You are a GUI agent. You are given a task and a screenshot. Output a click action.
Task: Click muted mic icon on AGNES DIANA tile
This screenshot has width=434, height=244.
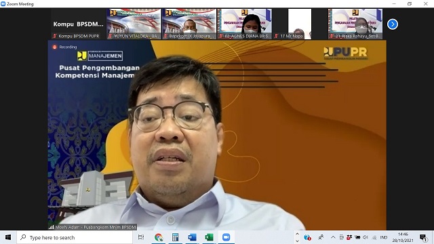(x=221, y=36)
